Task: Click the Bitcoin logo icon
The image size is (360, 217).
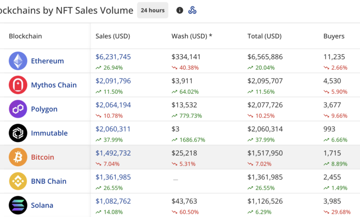Action: (18, 157)
